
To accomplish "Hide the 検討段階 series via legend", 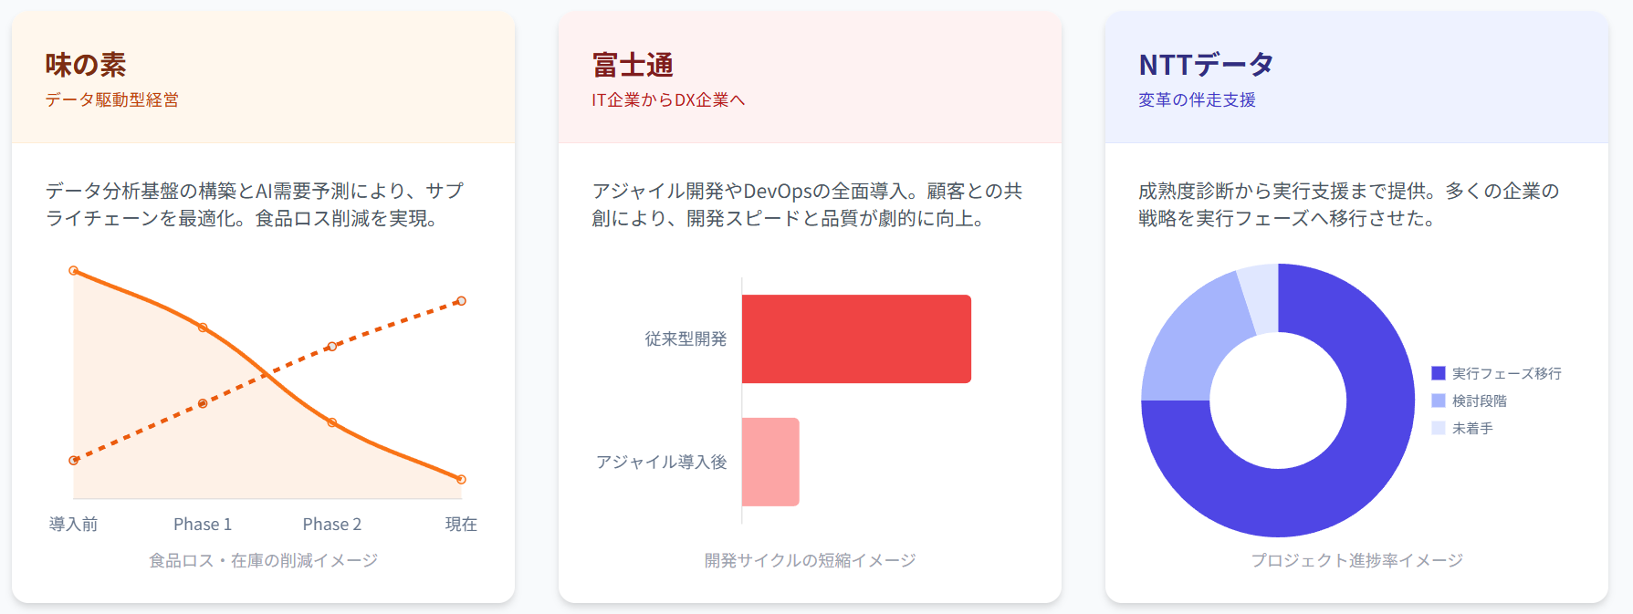I will tap(1479, 401).
